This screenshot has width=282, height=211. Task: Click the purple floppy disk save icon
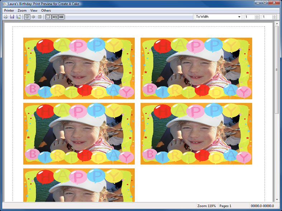click(x=12, y=17)
